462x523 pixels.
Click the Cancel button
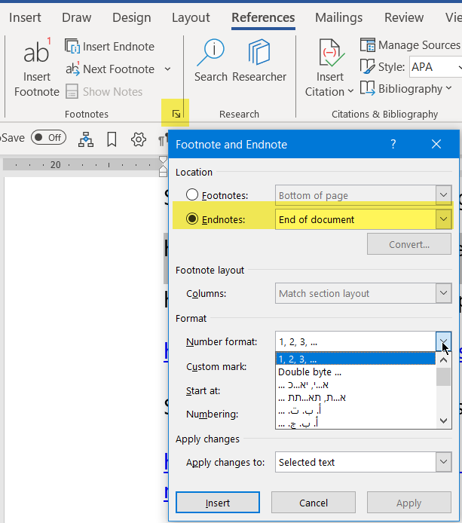(314, 503)
